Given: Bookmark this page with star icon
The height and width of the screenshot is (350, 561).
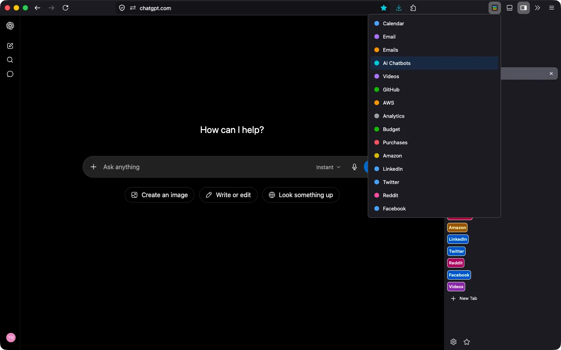Looking at the screenshot, I should click(384, 8).
